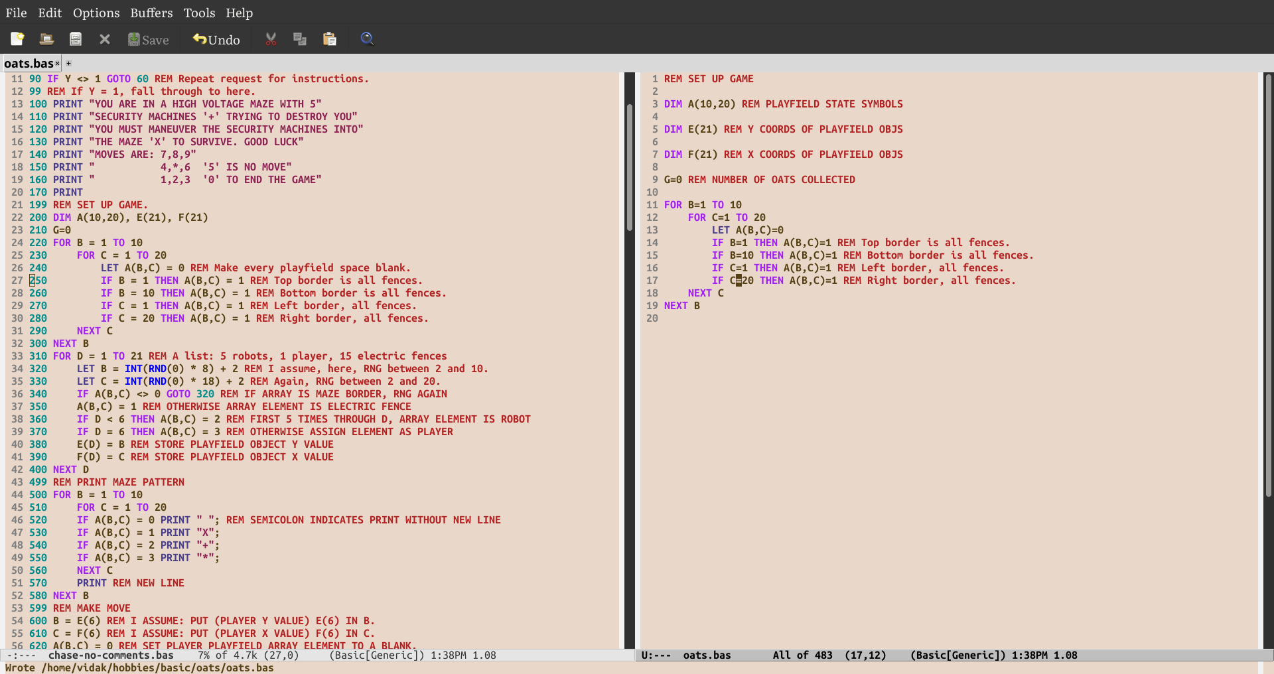Click line '570 PRINT REM NEW LINE'

point(107,583)
